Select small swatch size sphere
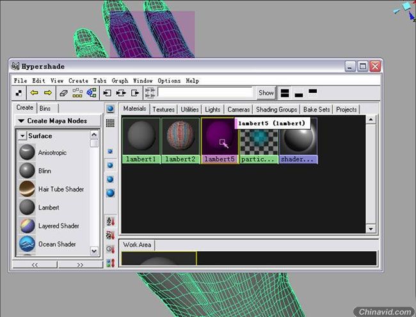The image size is (416, 317). 110,151
